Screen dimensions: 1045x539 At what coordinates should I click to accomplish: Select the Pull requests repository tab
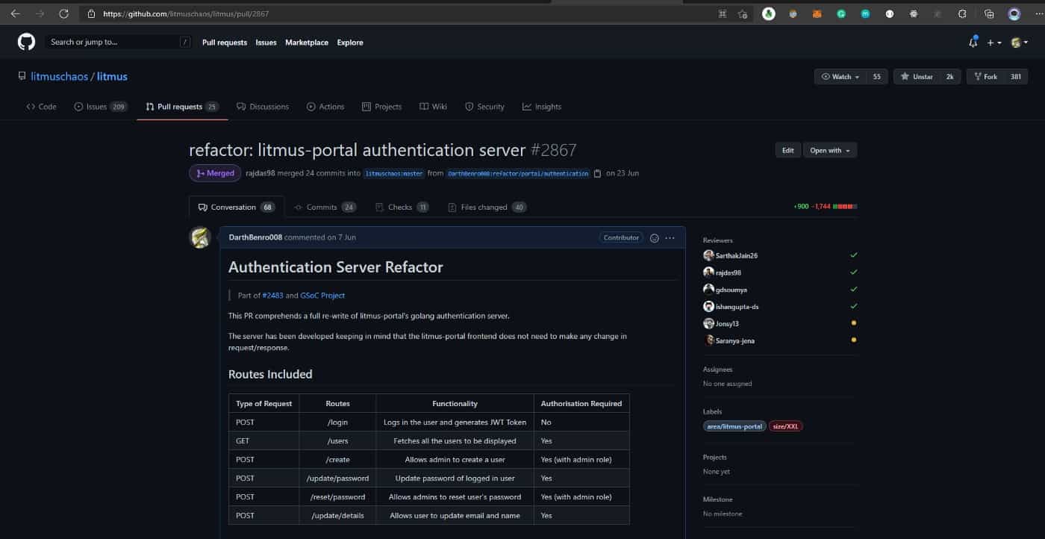[x=181, y=107]
